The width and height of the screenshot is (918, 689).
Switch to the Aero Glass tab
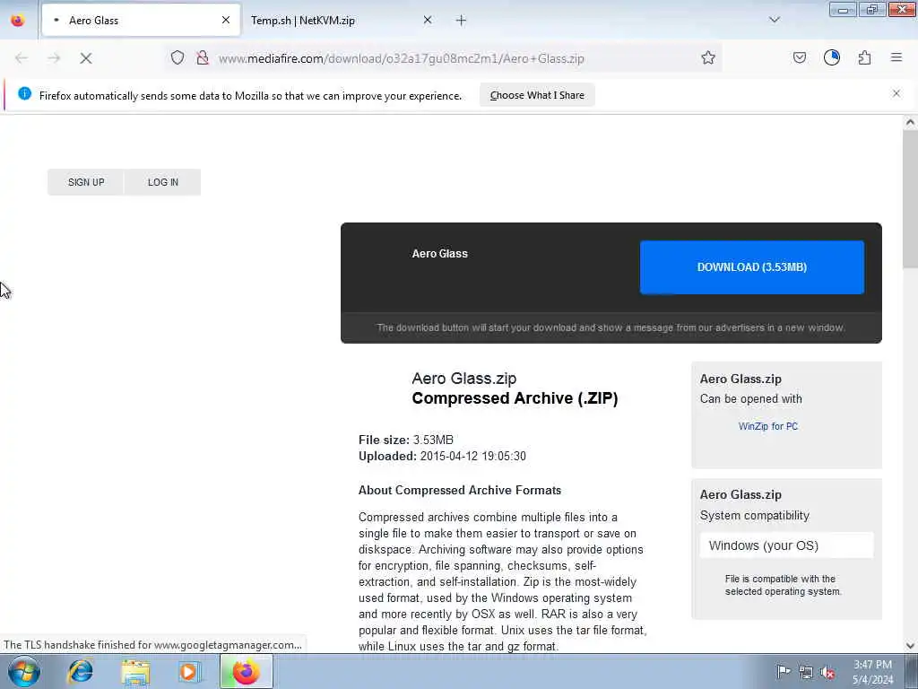pyautogui.click(x=141, y=21)
